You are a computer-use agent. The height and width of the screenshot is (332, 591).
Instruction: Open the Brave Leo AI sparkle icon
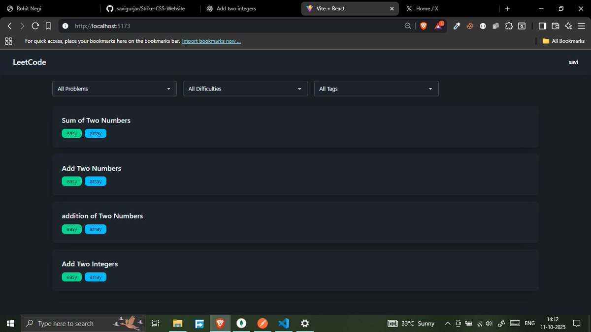[x=568, y=26]
